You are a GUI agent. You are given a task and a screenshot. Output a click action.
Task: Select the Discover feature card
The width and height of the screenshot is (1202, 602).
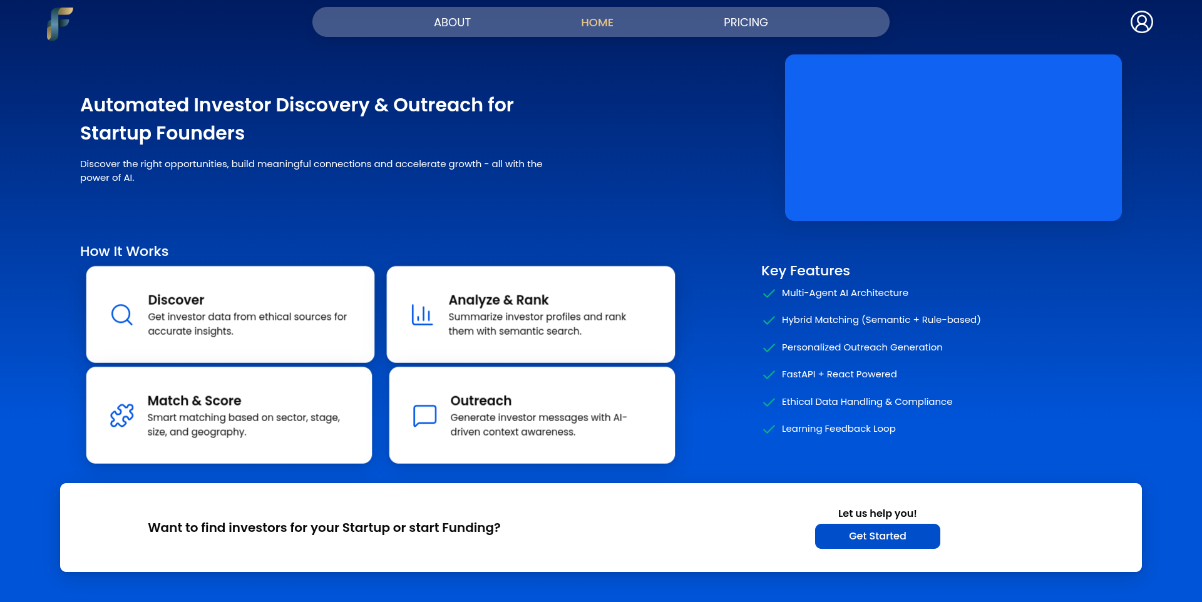(229, 314)
